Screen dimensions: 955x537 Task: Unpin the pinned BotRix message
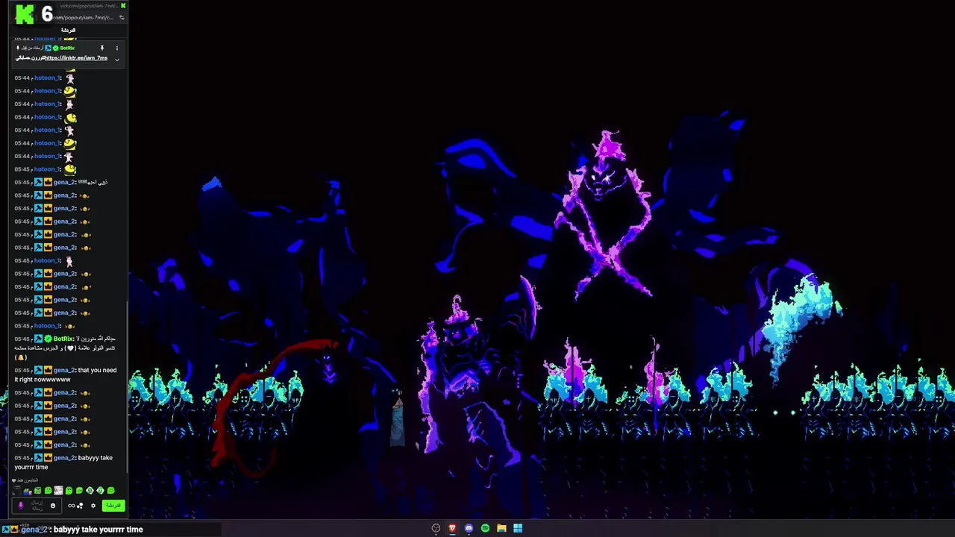pos(102,48)
